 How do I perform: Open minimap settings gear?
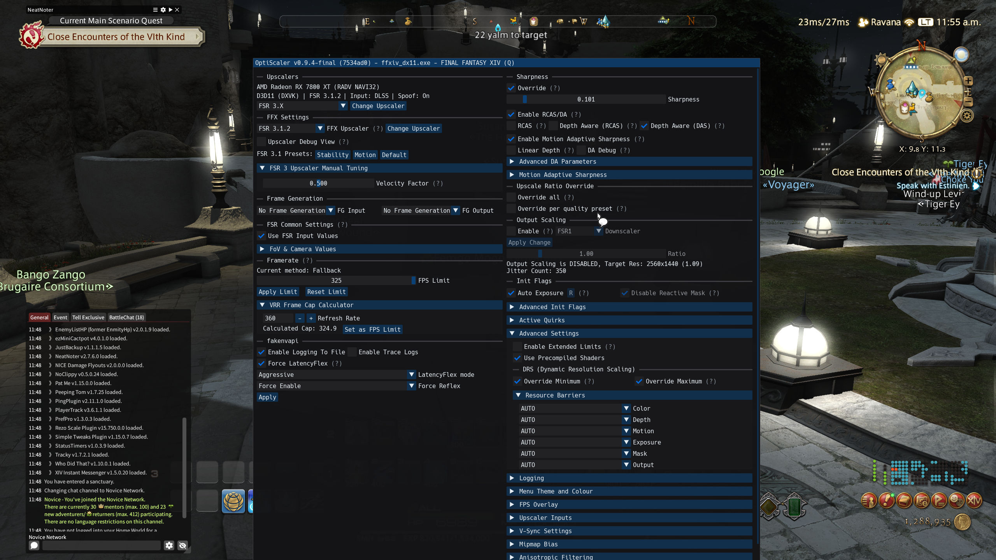tap(967, 115)
